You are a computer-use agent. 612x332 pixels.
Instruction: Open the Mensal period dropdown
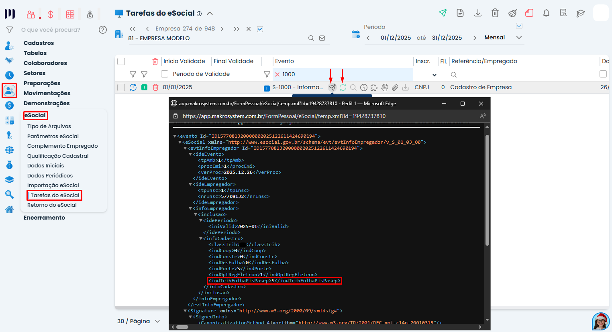[x=519, y=37]
